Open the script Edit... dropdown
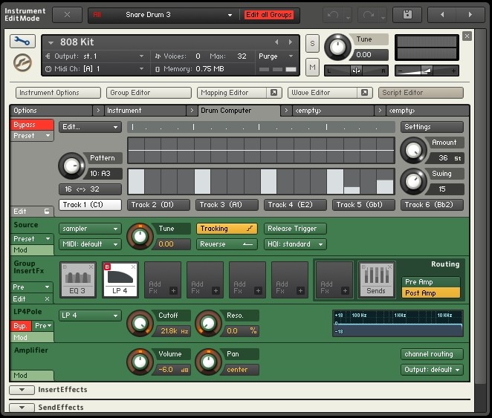The width and height of the screenshot is (492, 418). click(x=90, y=127)
